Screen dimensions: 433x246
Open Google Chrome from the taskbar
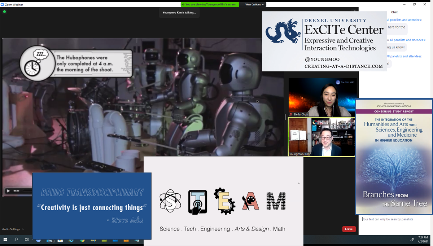[x=82, y=240]
